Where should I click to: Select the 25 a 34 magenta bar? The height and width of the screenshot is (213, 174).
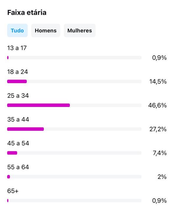38,105
